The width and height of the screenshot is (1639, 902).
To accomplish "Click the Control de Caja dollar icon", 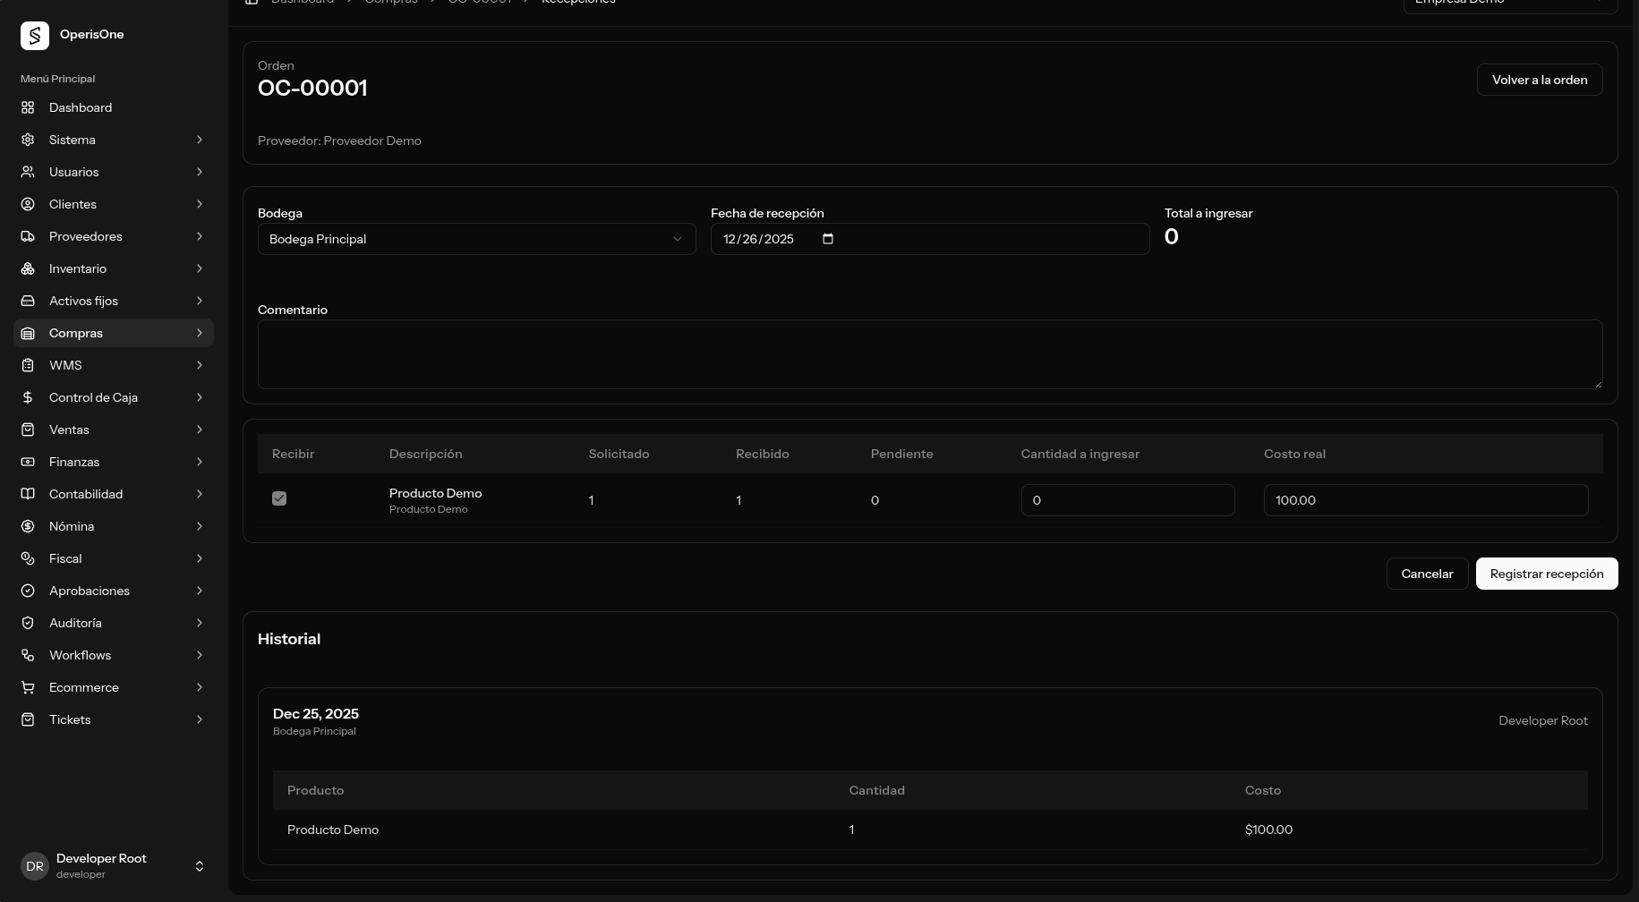I will tap(28, 397).
